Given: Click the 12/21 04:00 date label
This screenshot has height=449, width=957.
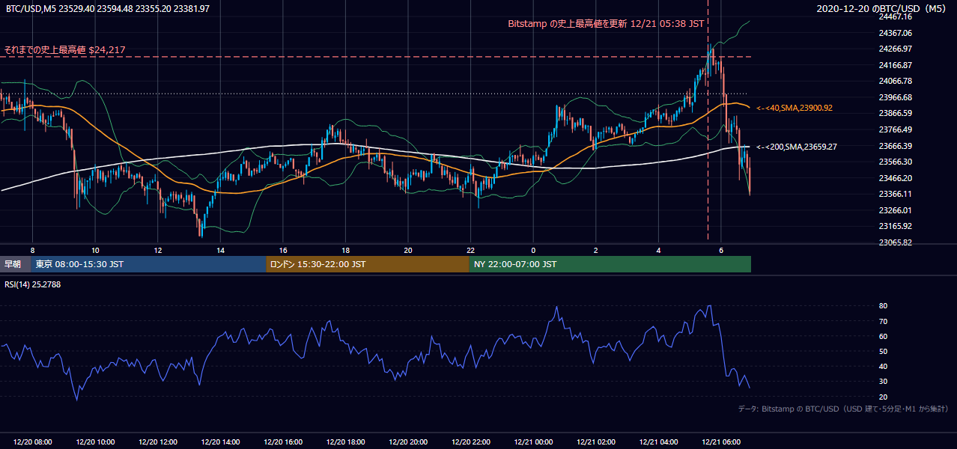Looking at the screenshot, I should [658, 442].
